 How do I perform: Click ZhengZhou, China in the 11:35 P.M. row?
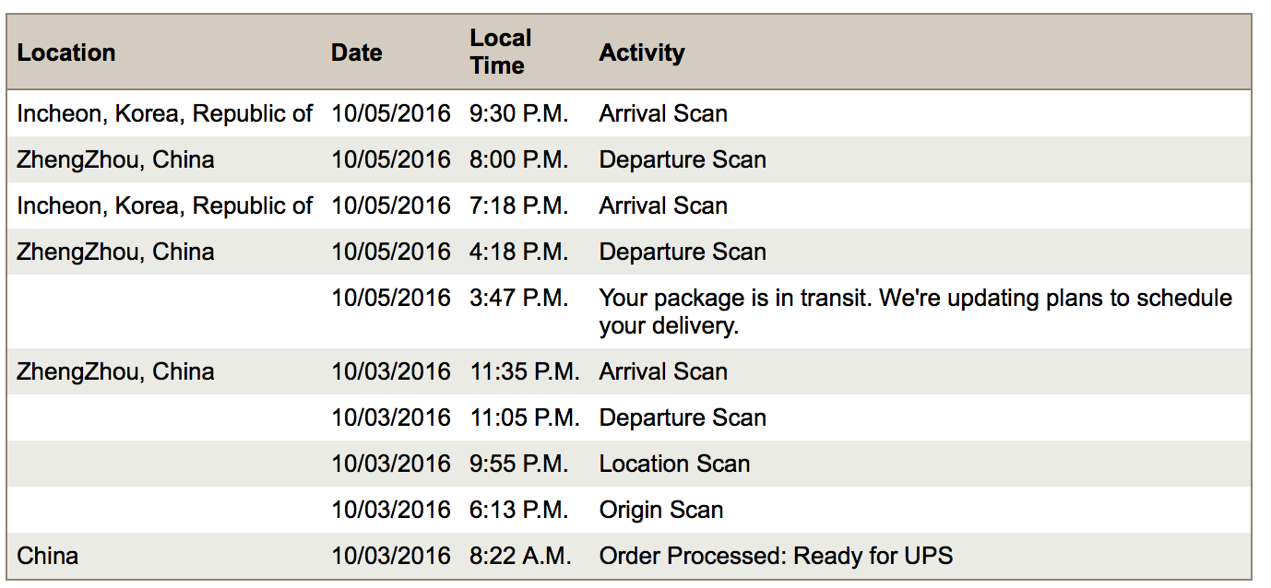pyautogui.click(x=115, y=371)
